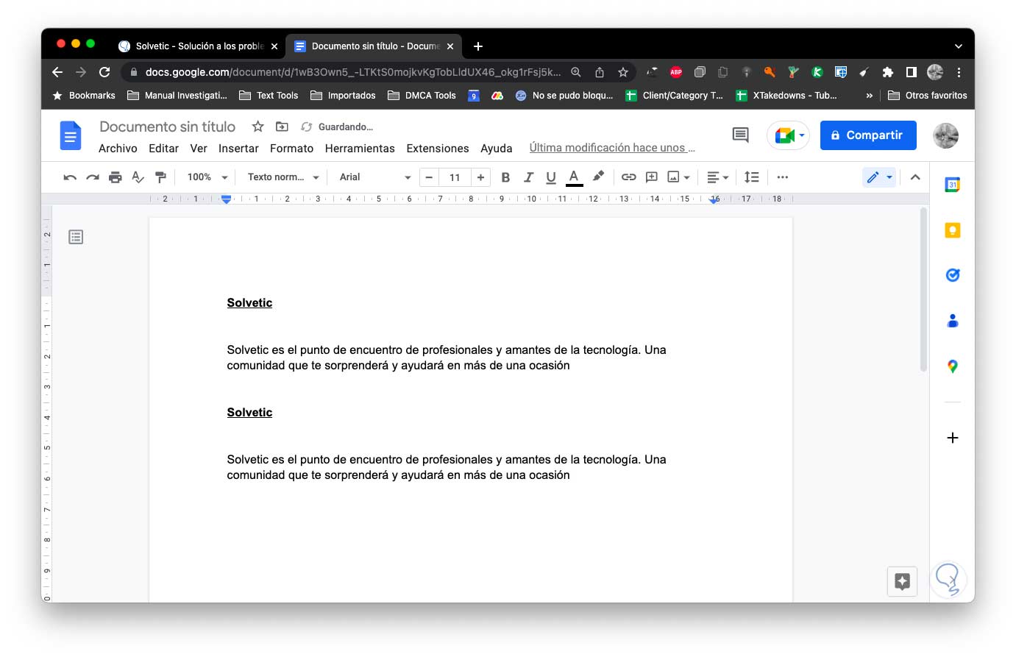Increase font size with plus button
The height and width of the screenshot is (657, 1016).
click(480, 177)
